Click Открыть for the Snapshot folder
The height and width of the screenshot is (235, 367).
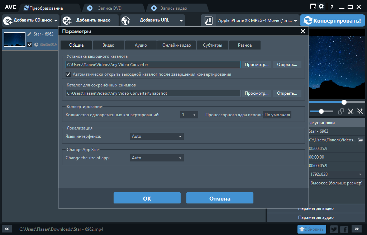point(287,93)
